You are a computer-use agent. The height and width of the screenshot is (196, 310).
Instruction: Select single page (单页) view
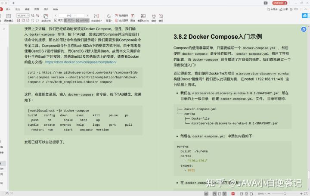click(x=59, y=20)
